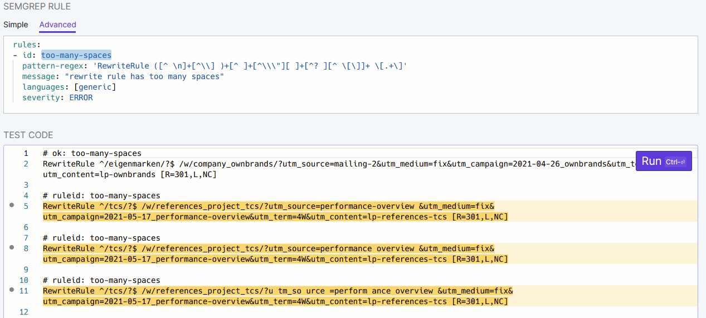Click the message line "rewrite rule has too many spaces"
This screenshot has height=318, width=706.
click(x=123, y=76)
